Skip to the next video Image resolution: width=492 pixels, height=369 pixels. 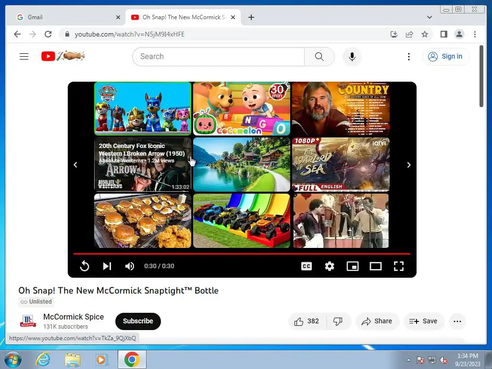(x=107, y=266)
